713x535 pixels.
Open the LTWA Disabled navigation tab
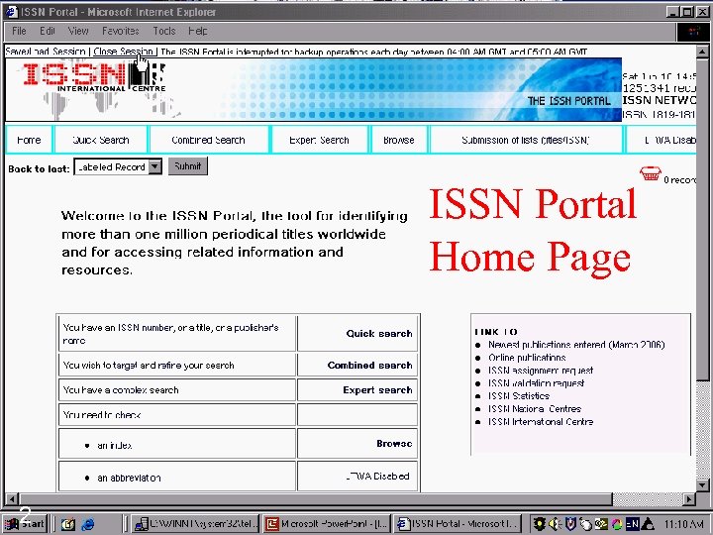click(662, 140)
